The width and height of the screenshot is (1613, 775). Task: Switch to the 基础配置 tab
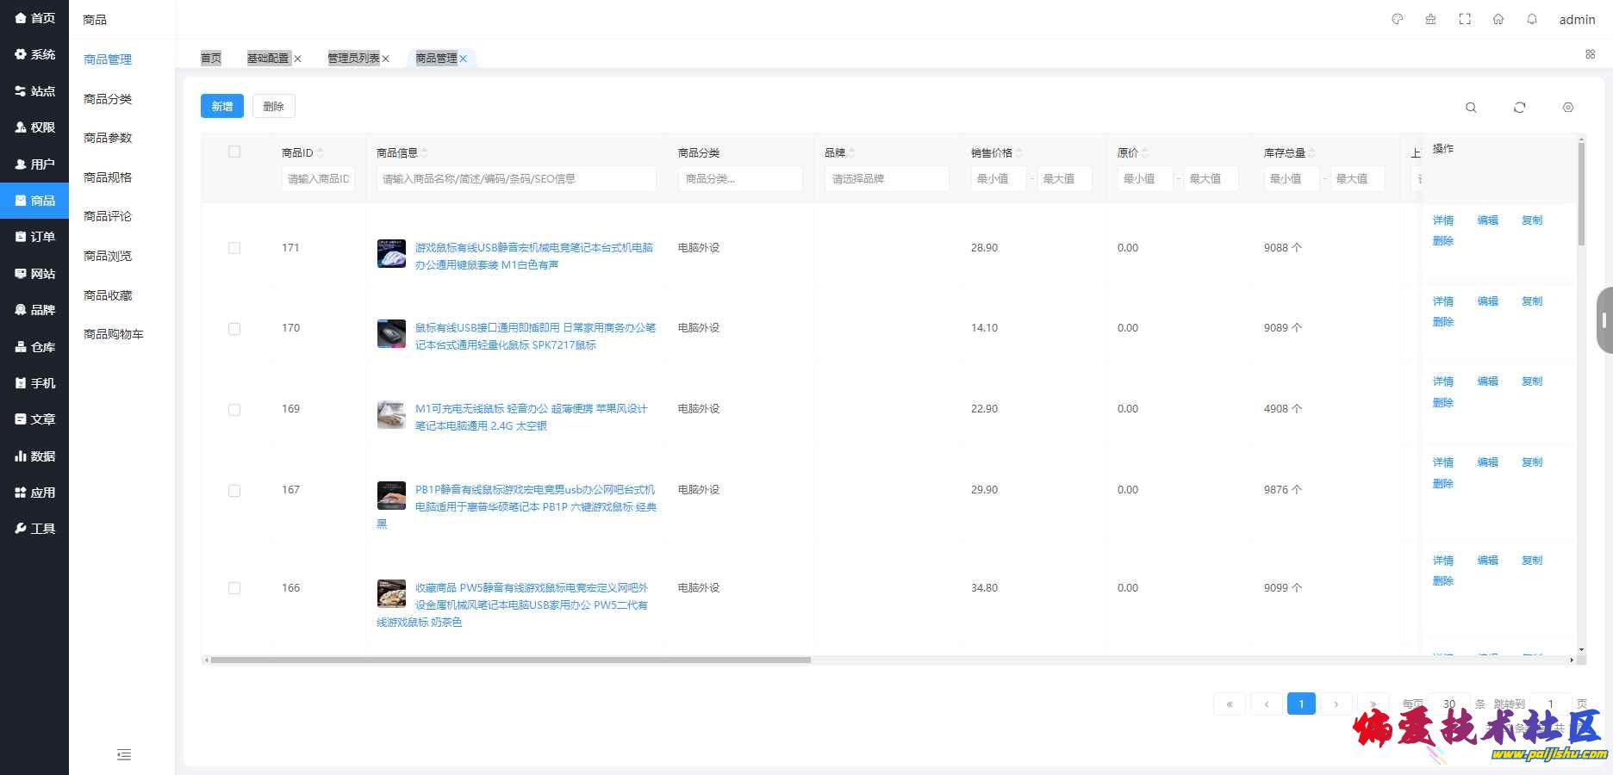pyautogui.click(x=268, y=59)
